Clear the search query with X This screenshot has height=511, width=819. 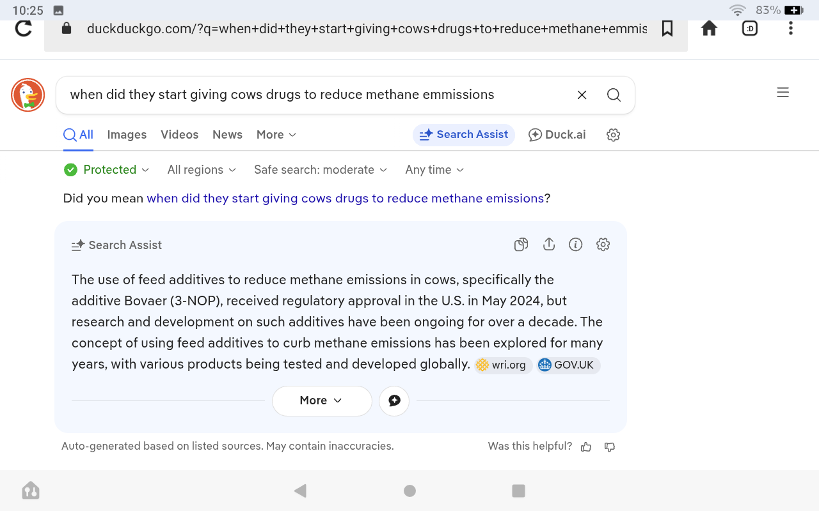pyautogui.click(x=582, y=95)
